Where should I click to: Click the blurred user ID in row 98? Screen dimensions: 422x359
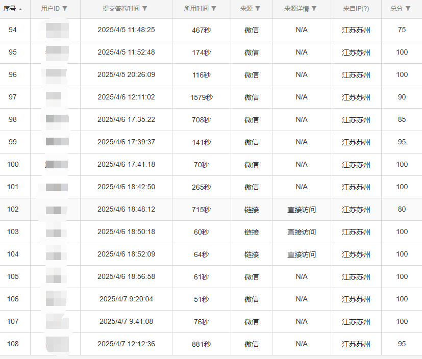[55, 119]
